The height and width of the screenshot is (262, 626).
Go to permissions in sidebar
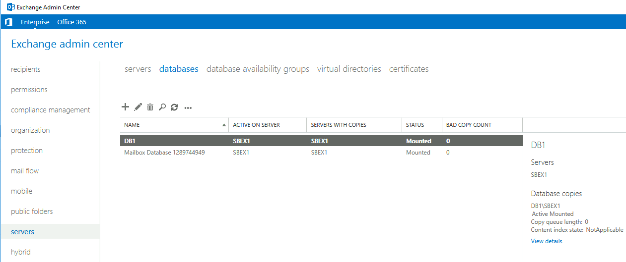point(29,90)
